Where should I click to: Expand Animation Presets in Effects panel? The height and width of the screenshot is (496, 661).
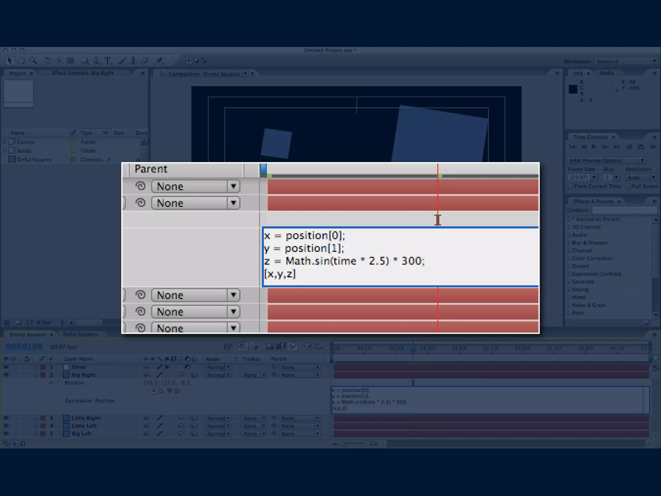point(569,219)
